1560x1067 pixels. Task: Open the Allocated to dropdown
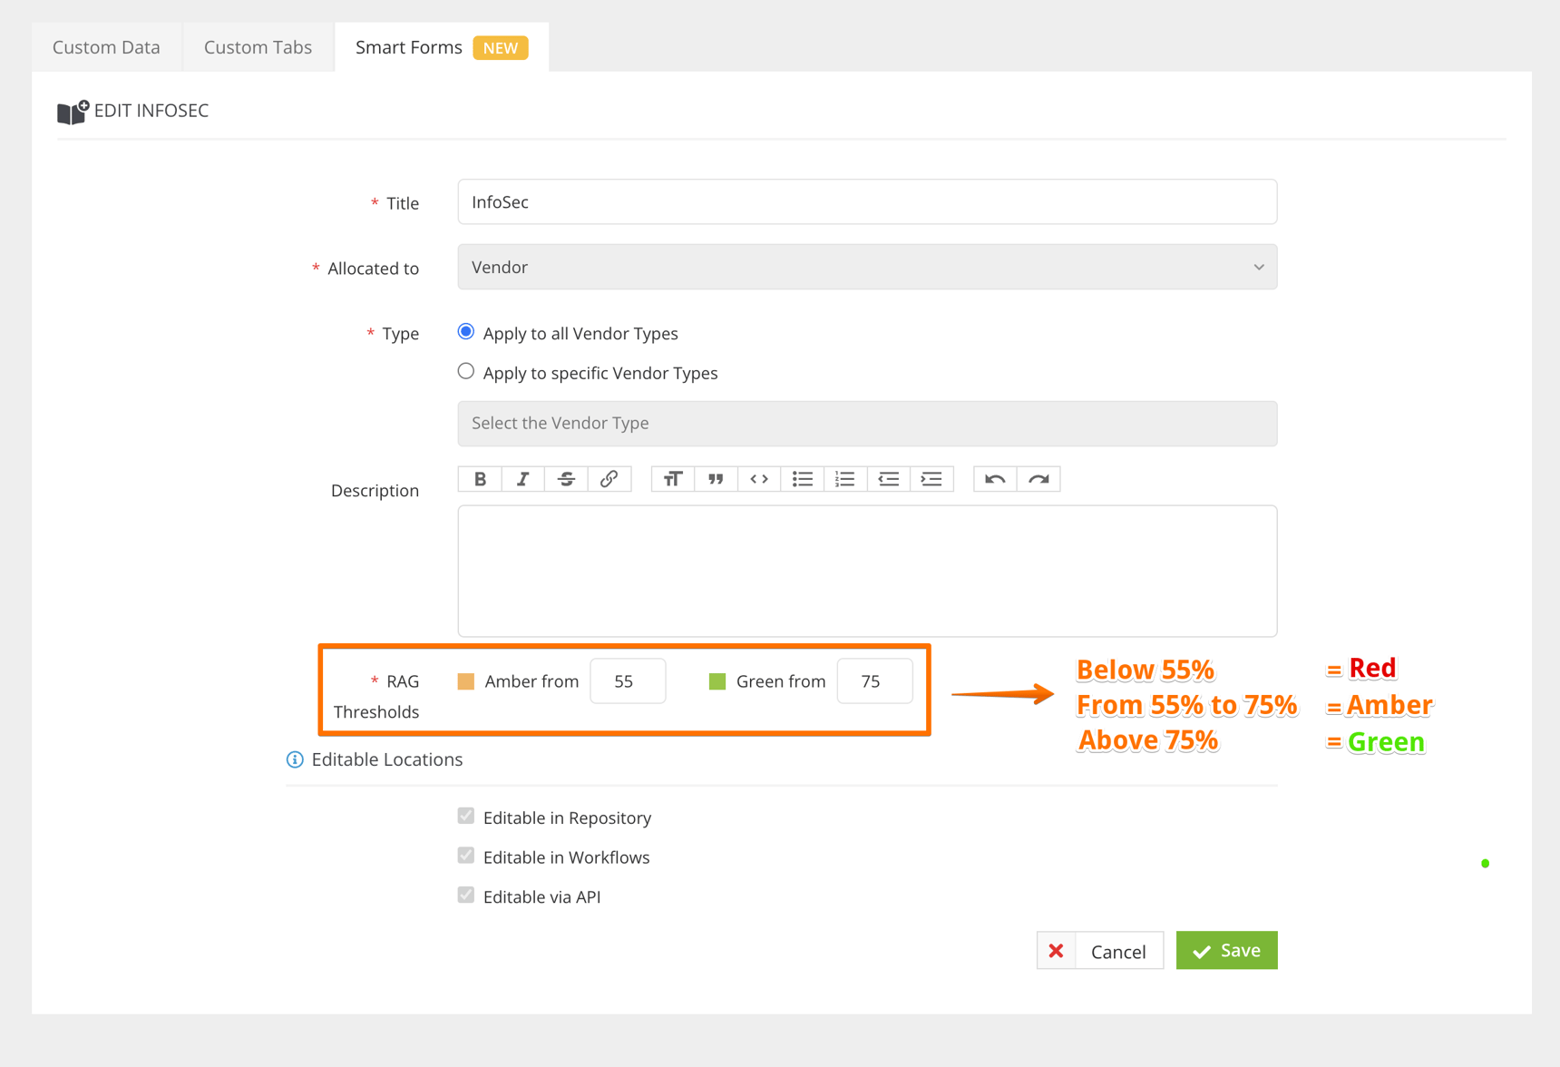[x=866, y=267]
